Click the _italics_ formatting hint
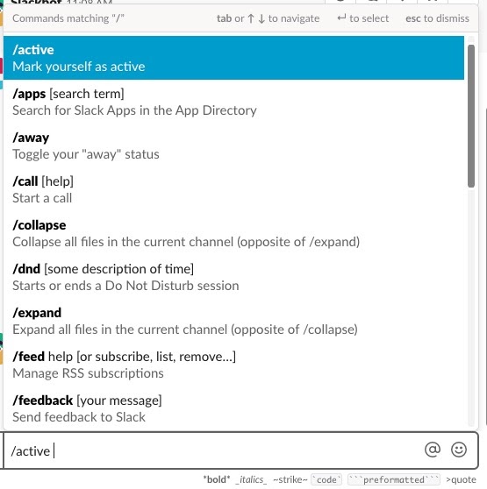The image size is (487, 489). [x=251, y=479]
